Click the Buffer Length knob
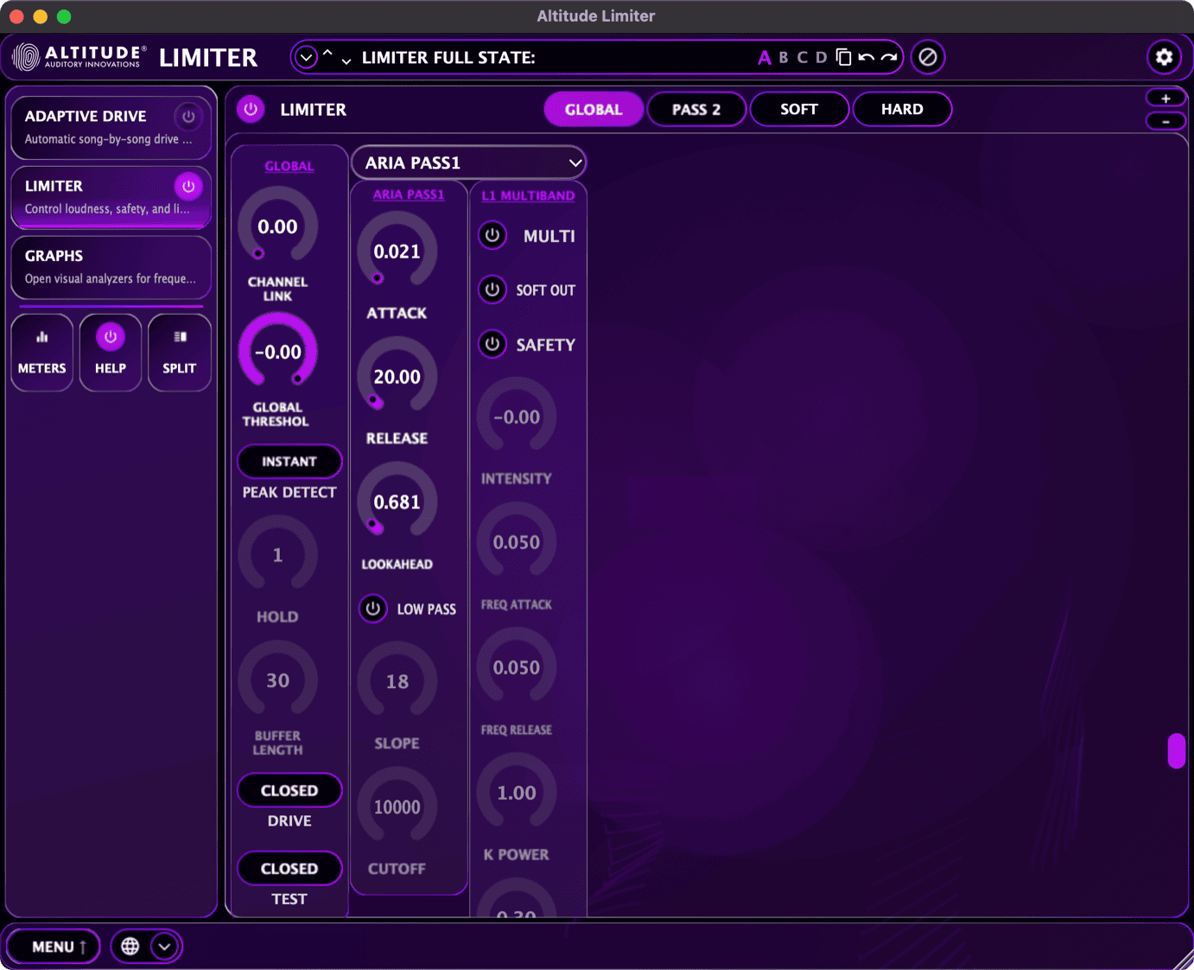The height and width of the screenshot is (970, 1194). point(277,680)
